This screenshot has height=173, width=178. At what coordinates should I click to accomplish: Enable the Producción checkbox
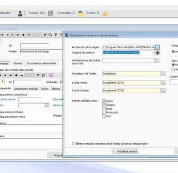coord(104,112)
